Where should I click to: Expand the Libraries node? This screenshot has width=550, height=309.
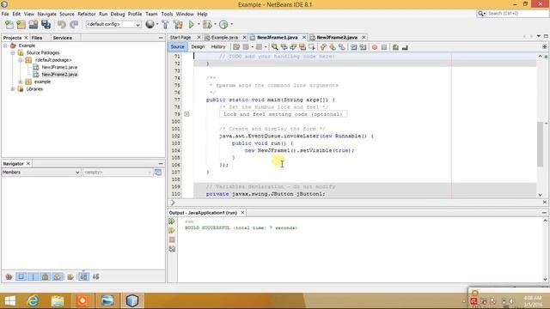(x=13, y=89)
